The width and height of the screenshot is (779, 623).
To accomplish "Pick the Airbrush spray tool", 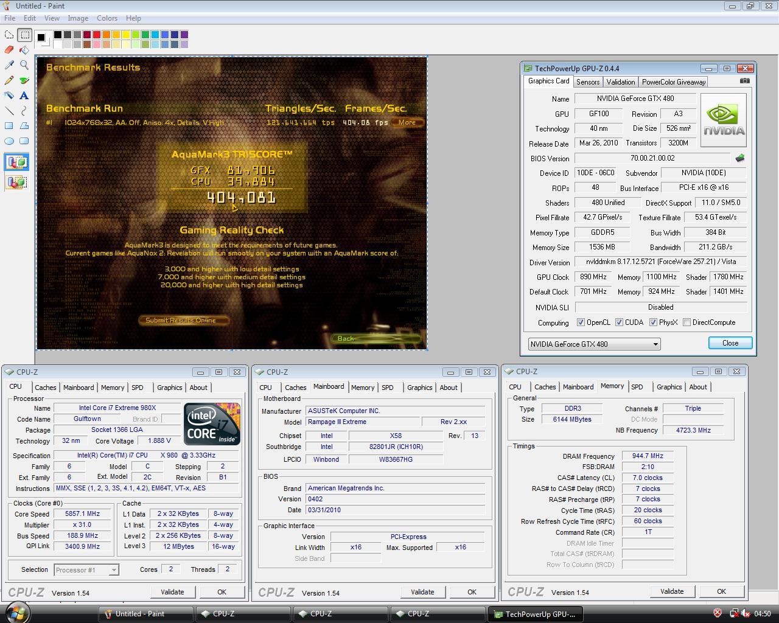I will coord(9,96).
